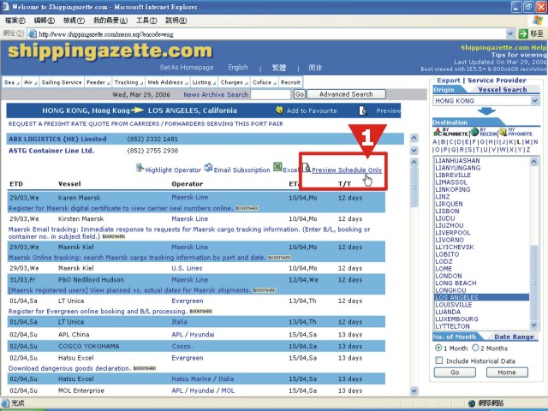
Task: Click the Go button under Date Range
Action: (x=455, y=372)
